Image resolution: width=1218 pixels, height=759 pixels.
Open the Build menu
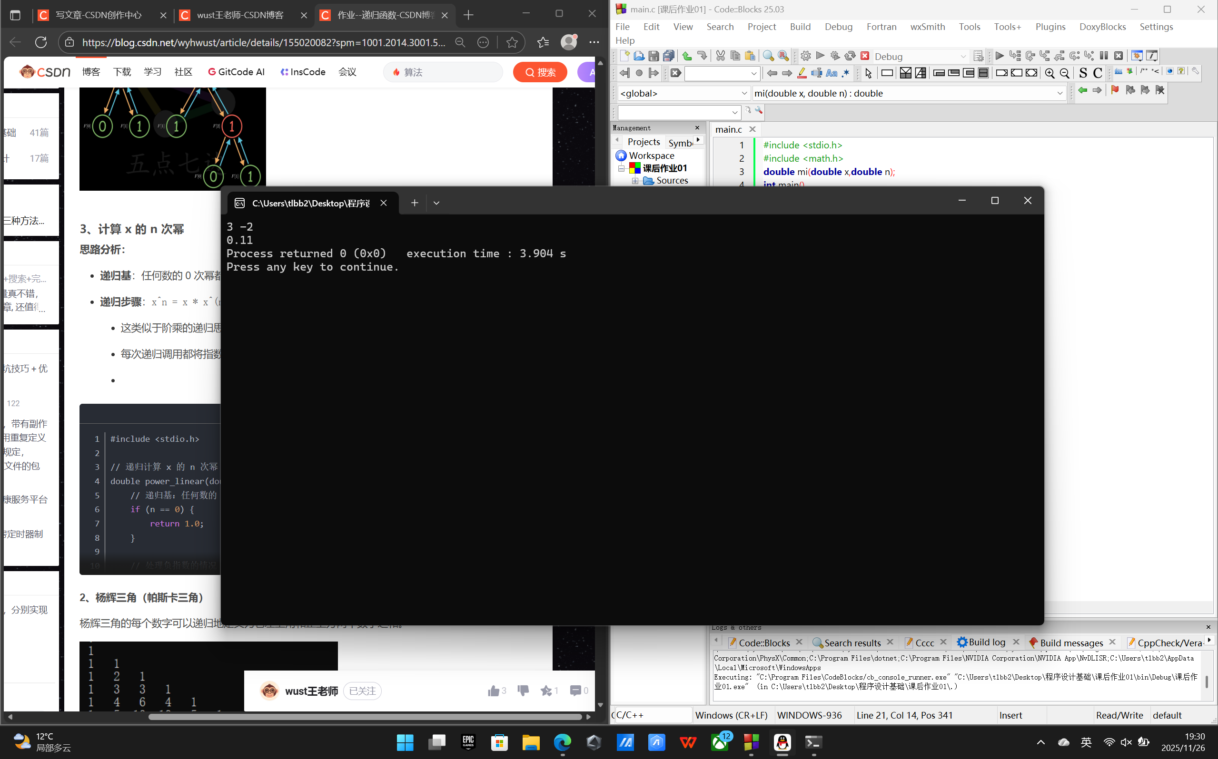click(800, 27)
